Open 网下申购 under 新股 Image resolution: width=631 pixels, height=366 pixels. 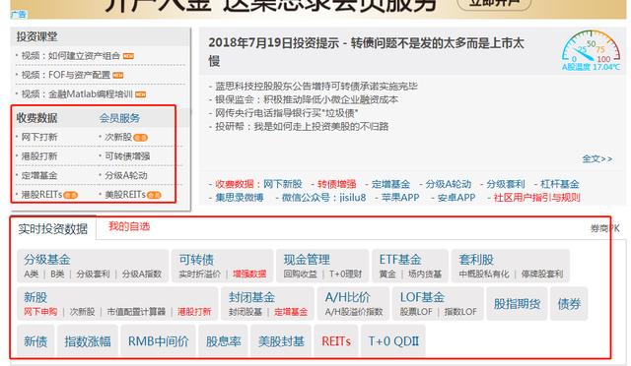point(40,312)
